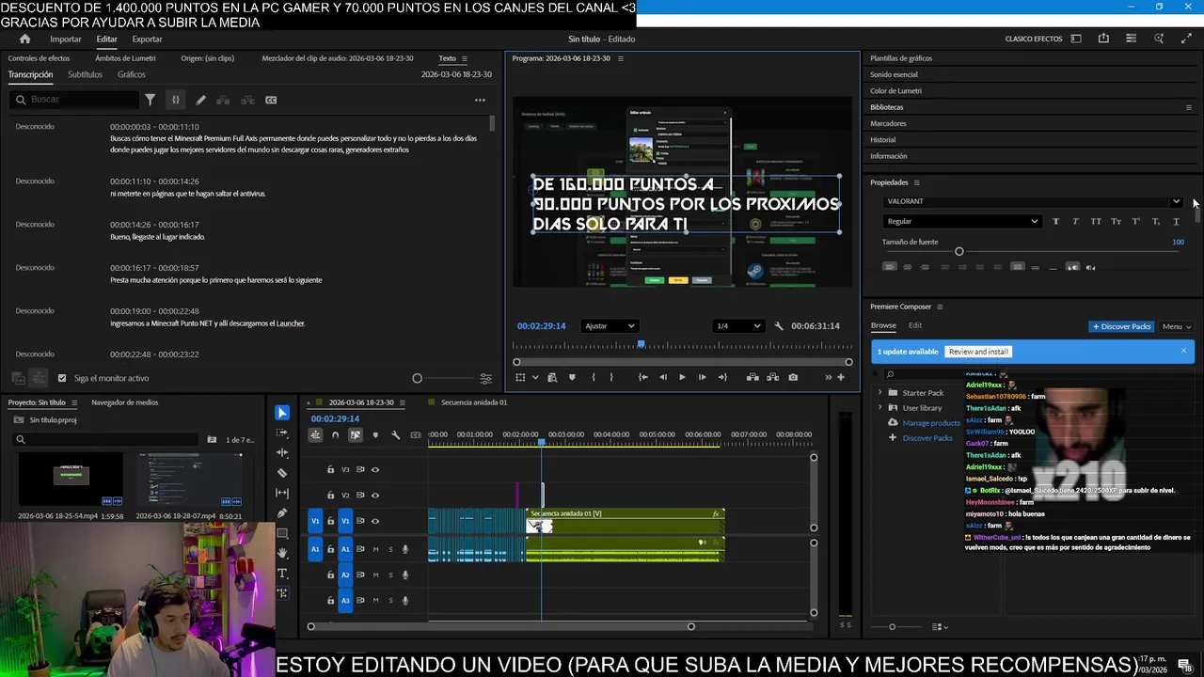
Task: Open the Propiedades panel menu
Action: (x=916, y=182)
